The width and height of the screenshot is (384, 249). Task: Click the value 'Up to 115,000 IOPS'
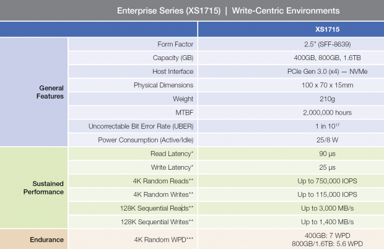pyautogui.click(x=327, y=194)
